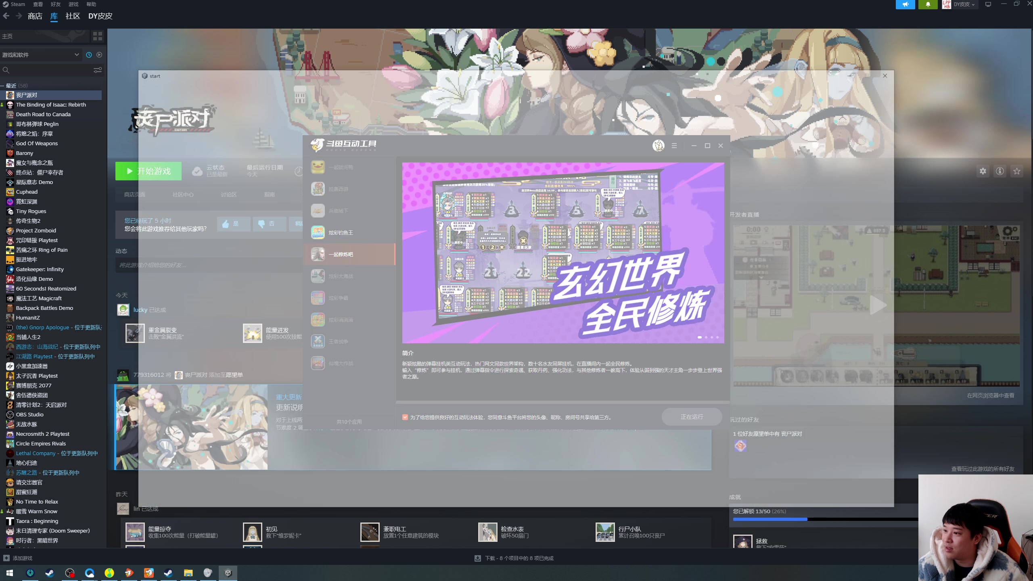Go forward with Steam forward arrow
The height and width of the screenshot is (581, 1033).
[x=19, y=16]
